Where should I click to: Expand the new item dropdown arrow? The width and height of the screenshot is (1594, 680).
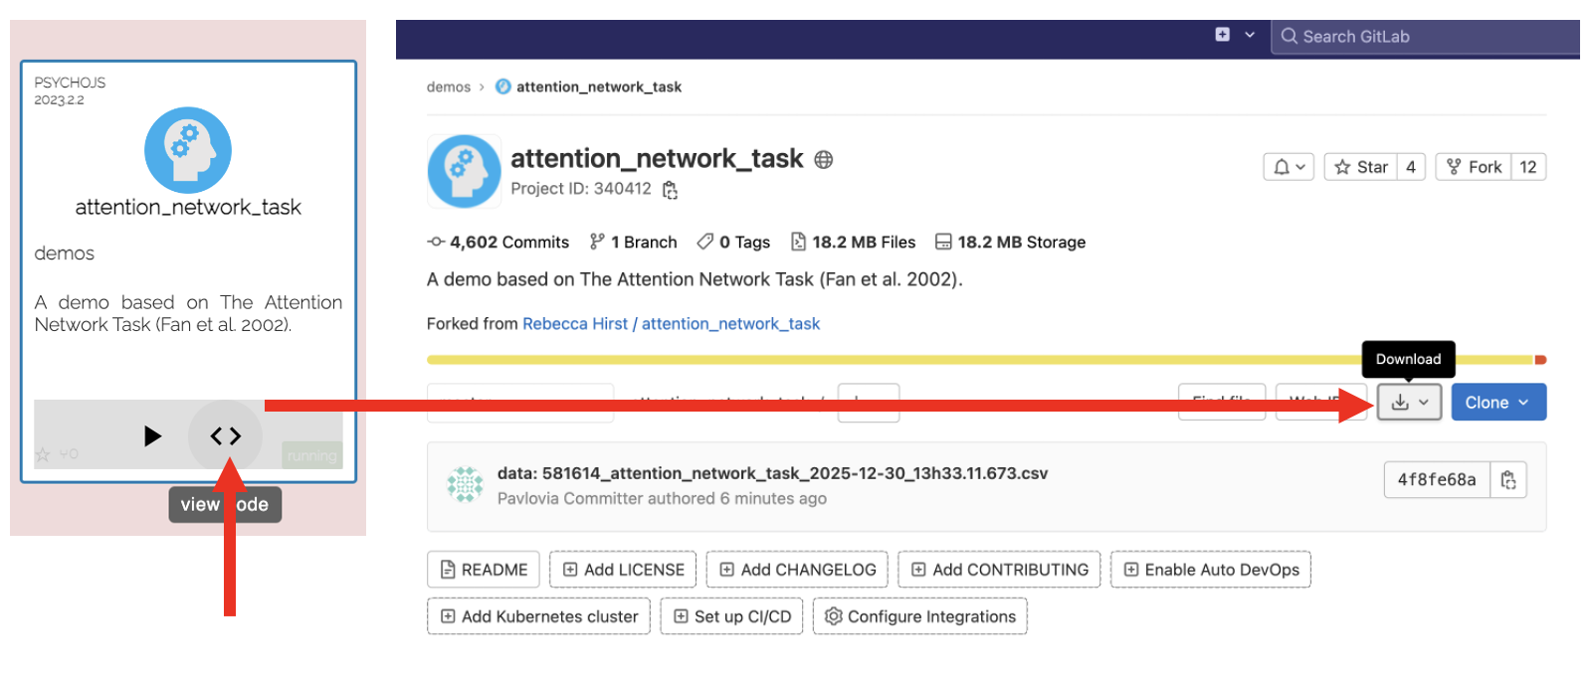(1250, 35)
